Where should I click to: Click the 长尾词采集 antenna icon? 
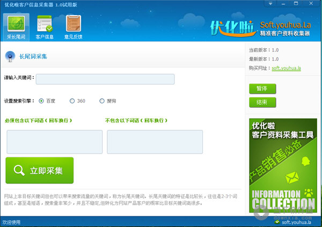10,56
